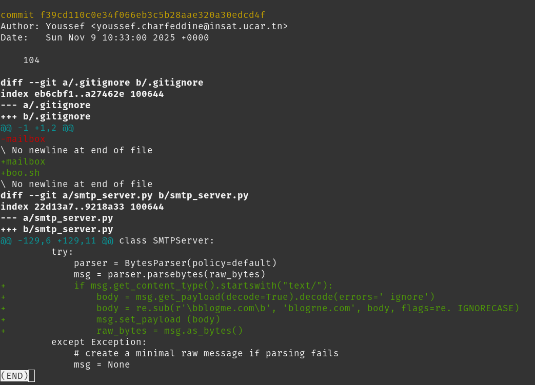This screenshot has height=385, width=535.
Task: Click the "parser = BytesParser(policy=default)" line
Action: [175, 263]
